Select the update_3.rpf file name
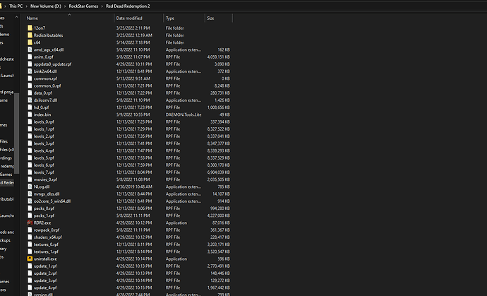The width and height of the screenshot is (487, 296). [45, 280]
